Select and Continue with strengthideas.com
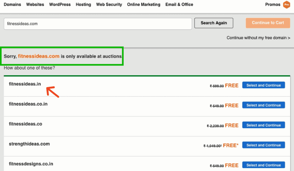Viewport: 294px width, 171px height. coord(263,145)
